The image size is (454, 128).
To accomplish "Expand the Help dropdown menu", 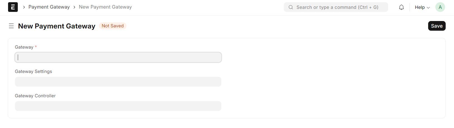I will (422, 7).
